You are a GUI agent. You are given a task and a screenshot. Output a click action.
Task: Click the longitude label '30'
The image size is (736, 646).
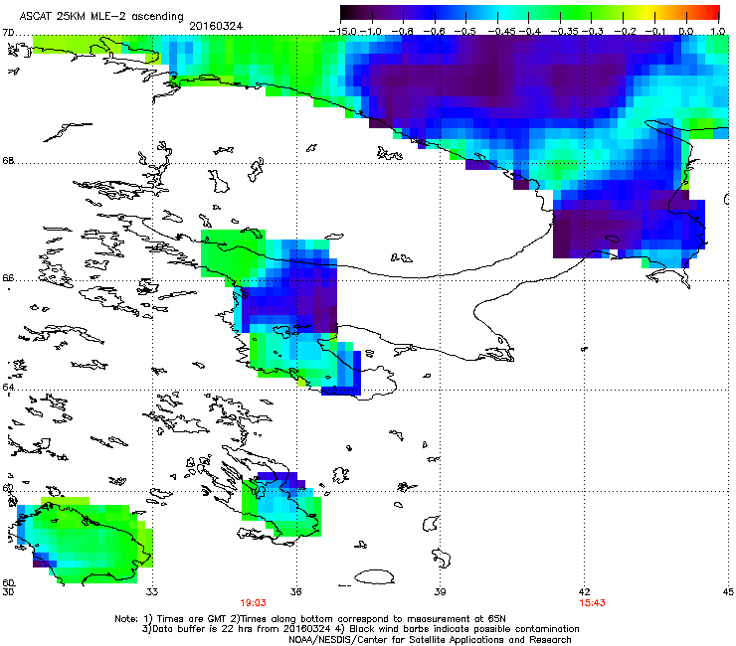click(x=8, y=592)
